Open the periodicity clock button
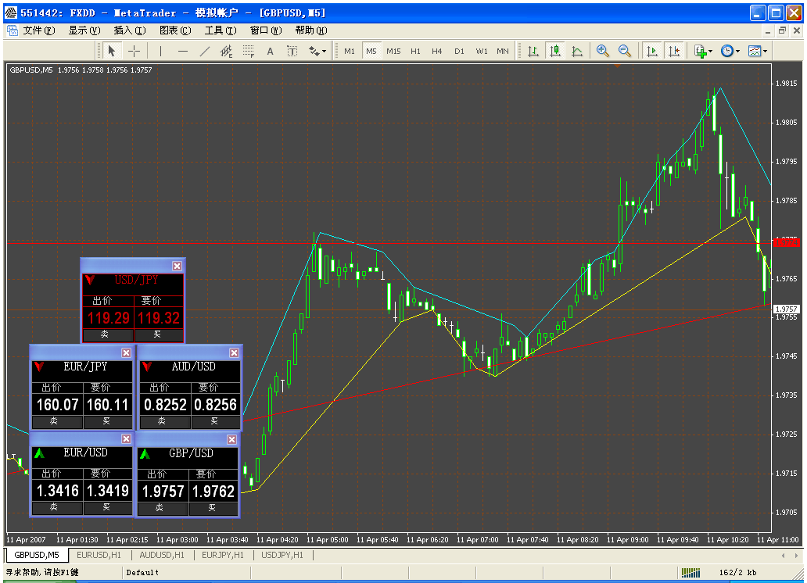807x583 pixels. pyautogui.click(x=726, y=51)
